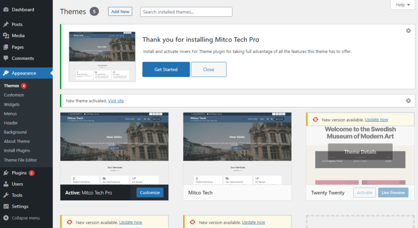
Task: Open the Dashboard menu icon
Action: click(x=6, y=9)
